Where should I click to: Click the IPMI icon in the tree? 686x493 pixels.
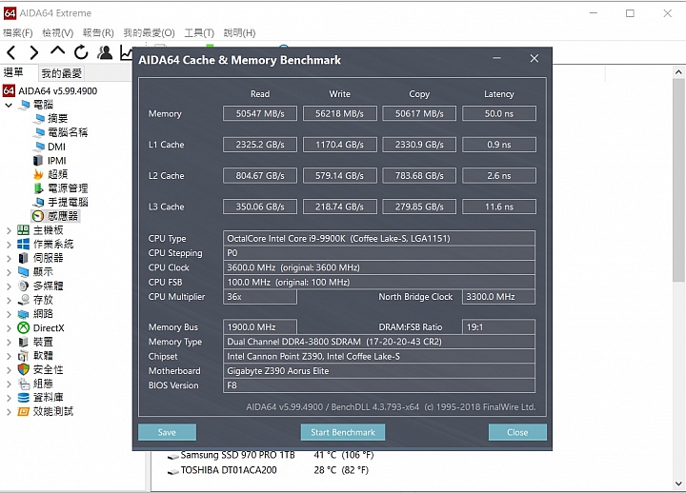tap(38, 161)
